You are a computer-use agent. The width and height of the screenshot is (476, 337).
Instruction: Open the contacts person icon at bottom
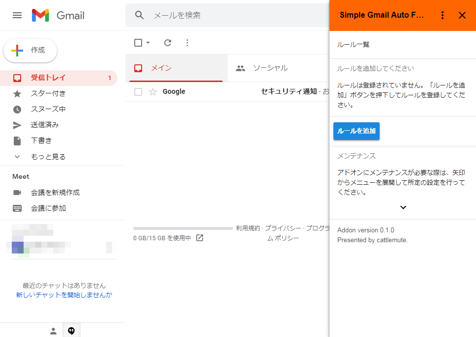pos(54,331)
